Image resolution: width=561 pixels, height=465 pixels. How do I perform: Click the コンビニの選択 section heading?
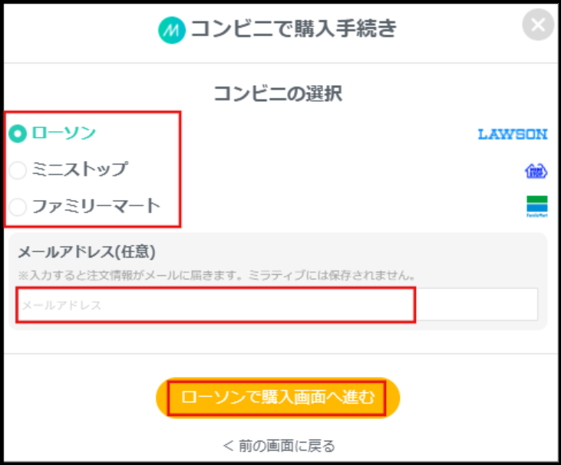tap(277, 94)
